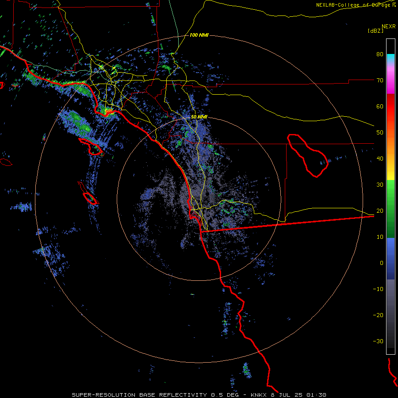This screenshot has height=398, width=398.
Task: Click the 0 value on the dBZ scale
Action: click(382, 263)
